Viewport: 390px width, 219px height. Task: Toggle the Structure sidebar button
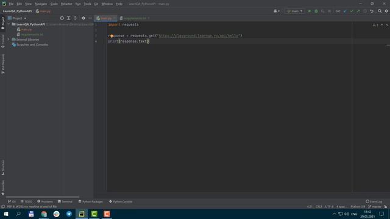[2, 168]
